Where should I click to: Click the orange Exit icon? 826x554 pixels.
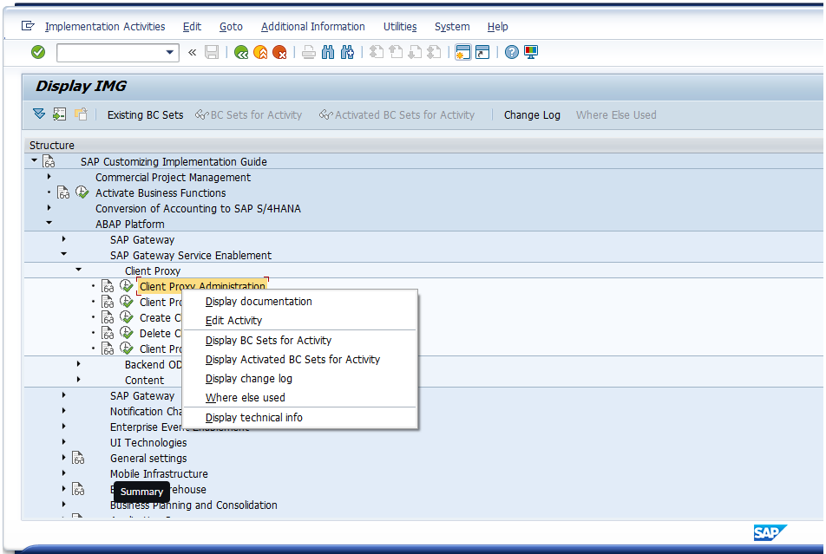260,52
